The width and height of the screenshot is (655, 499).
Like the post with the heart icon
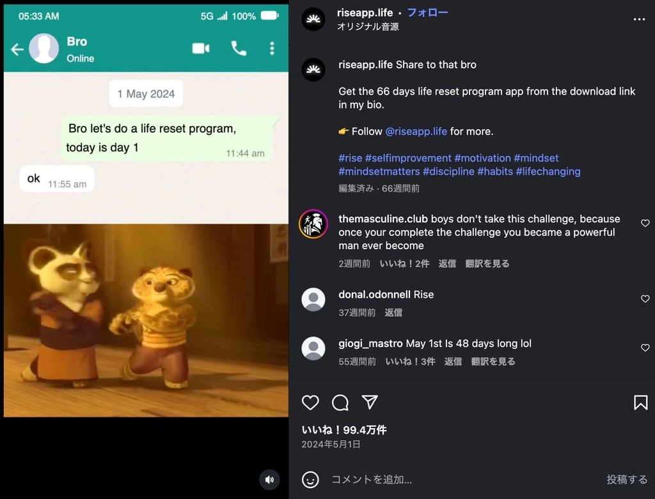pos(310,403)
